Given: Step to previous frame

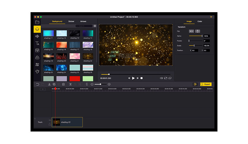Looking at the screenshot, I should coord(129,78).
